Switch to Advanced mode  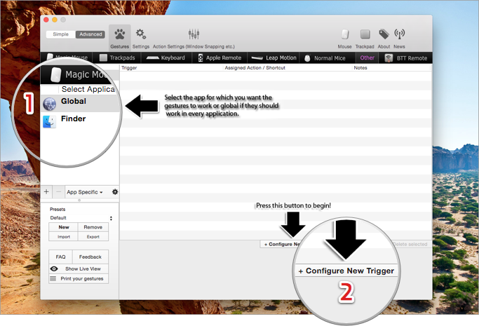point(90,34)
